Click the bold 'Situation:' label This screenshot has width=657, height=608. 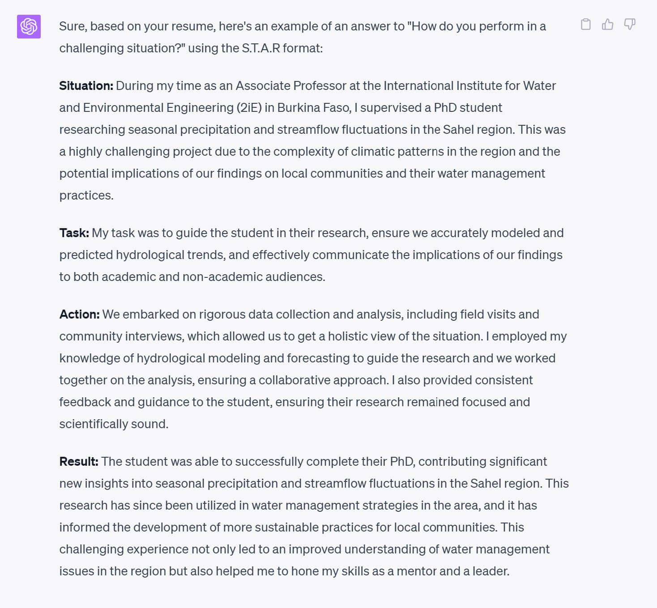coord(86,85)
